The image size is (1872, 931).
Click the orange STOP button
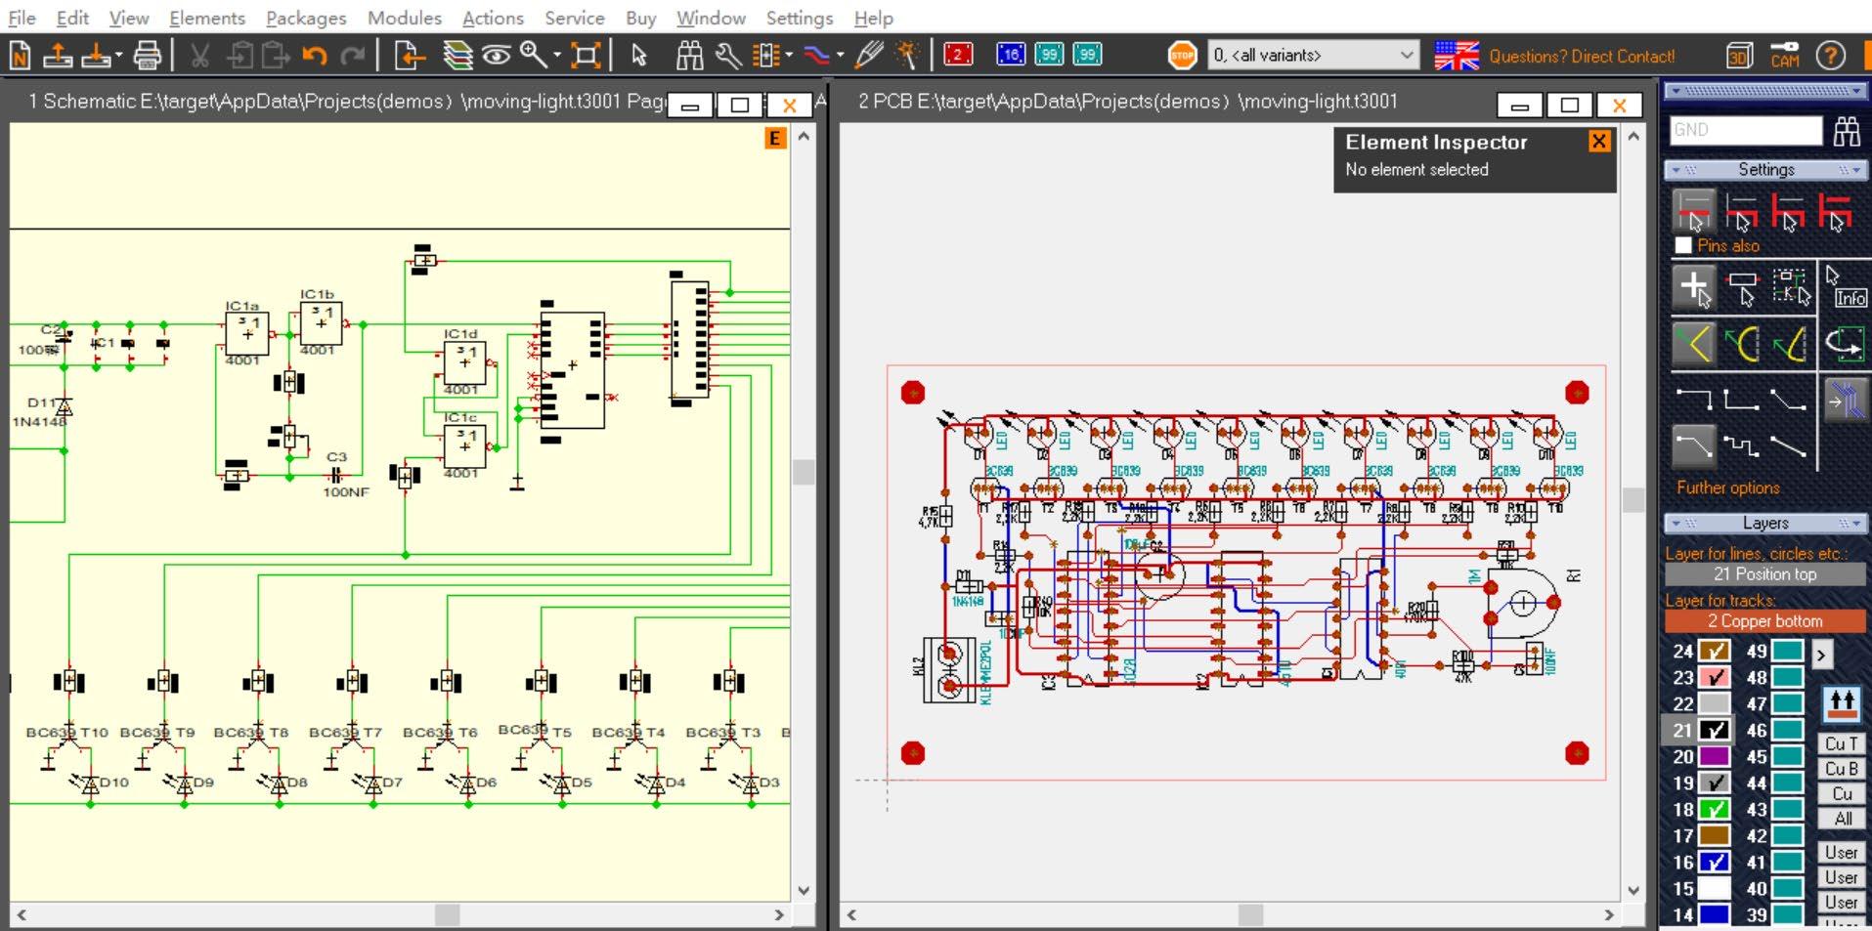point(1183,56)
